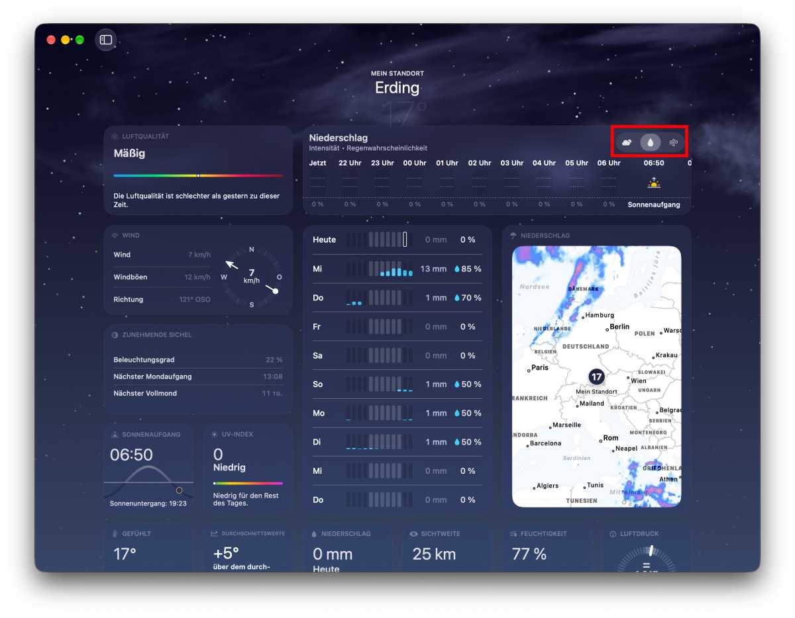Click the Erding location title
795x618 pixels.
pyautogui.click(x=397, y=87)
